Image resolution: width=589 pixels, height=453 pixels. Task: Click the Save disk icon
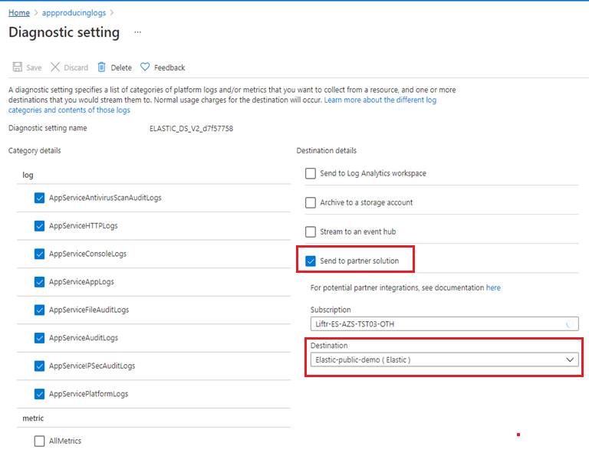point(16,67)
